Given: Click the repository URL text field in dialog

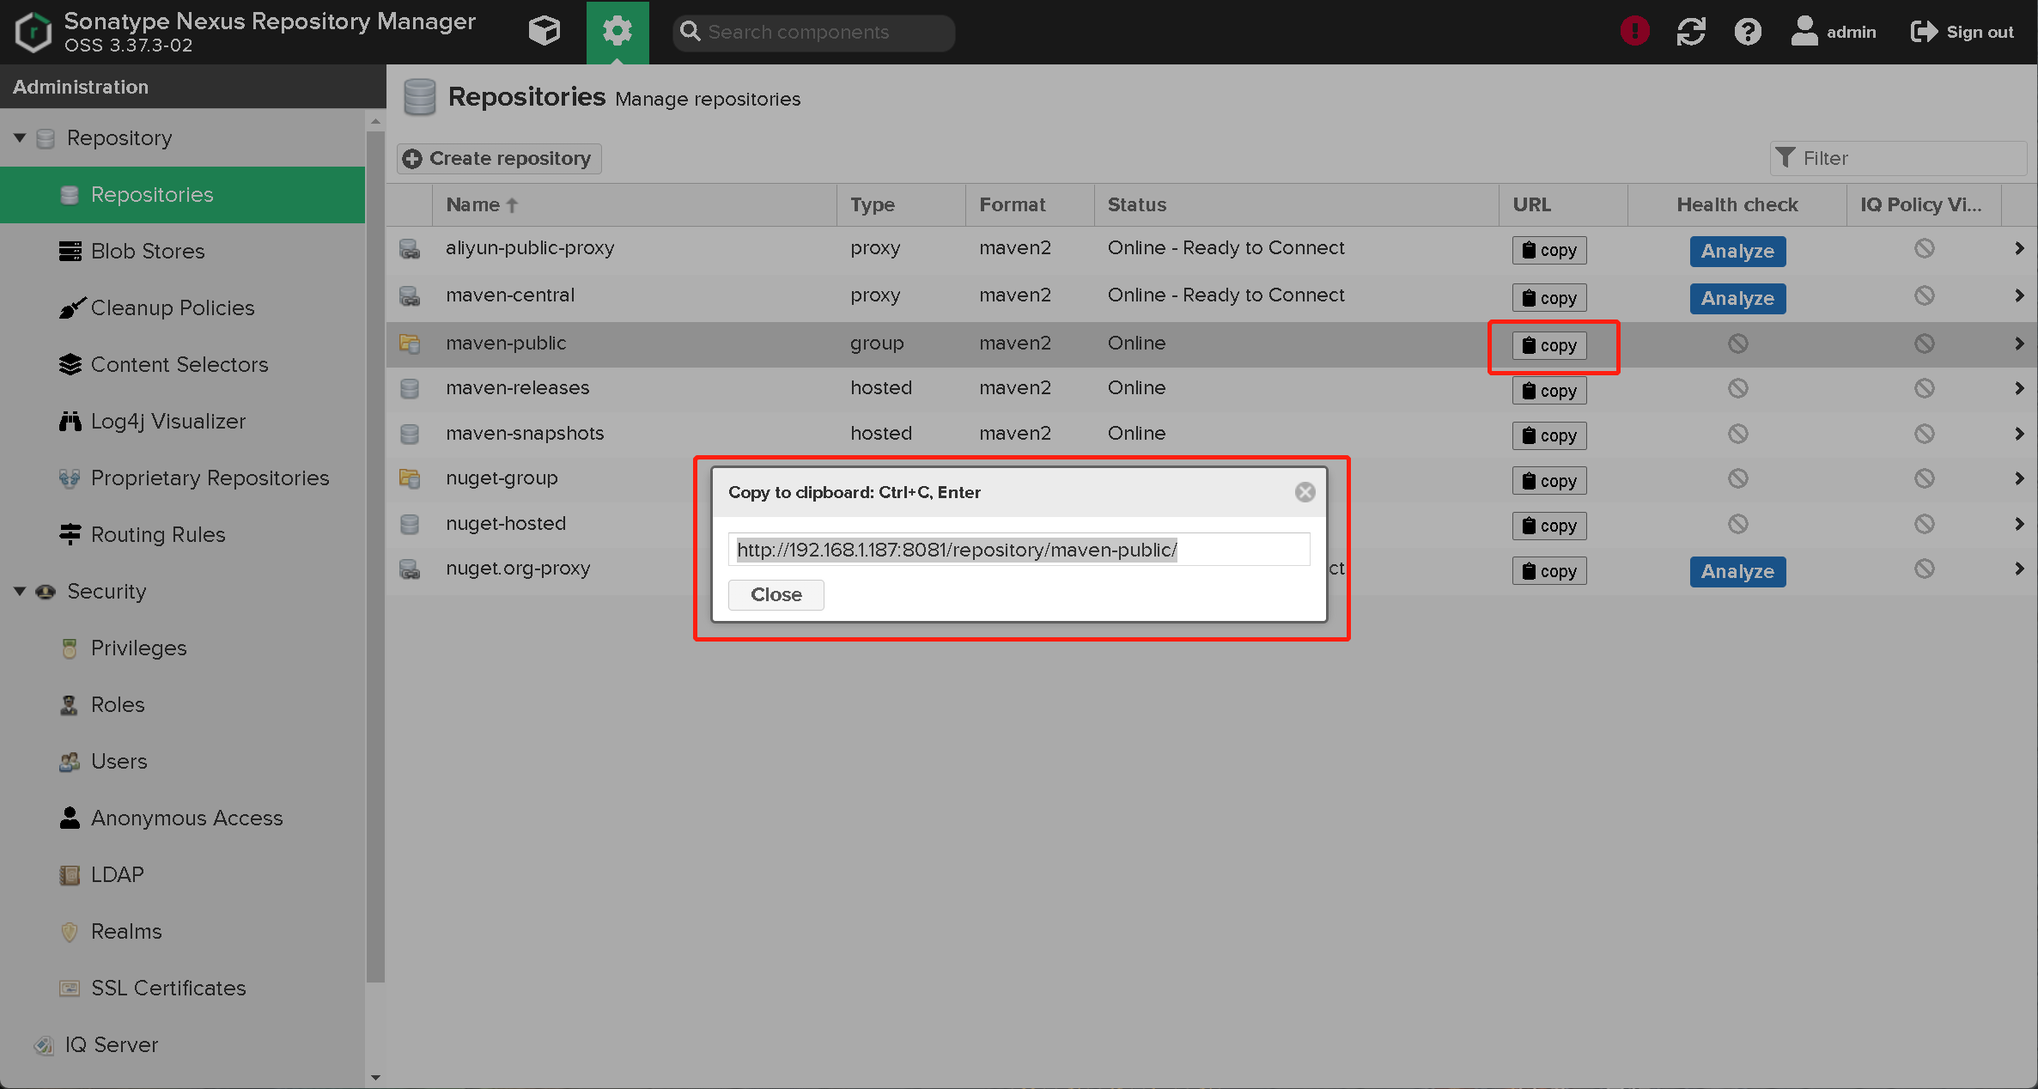Looking at the screenshot, I should pyautogui.click(x=1019, y=550).
